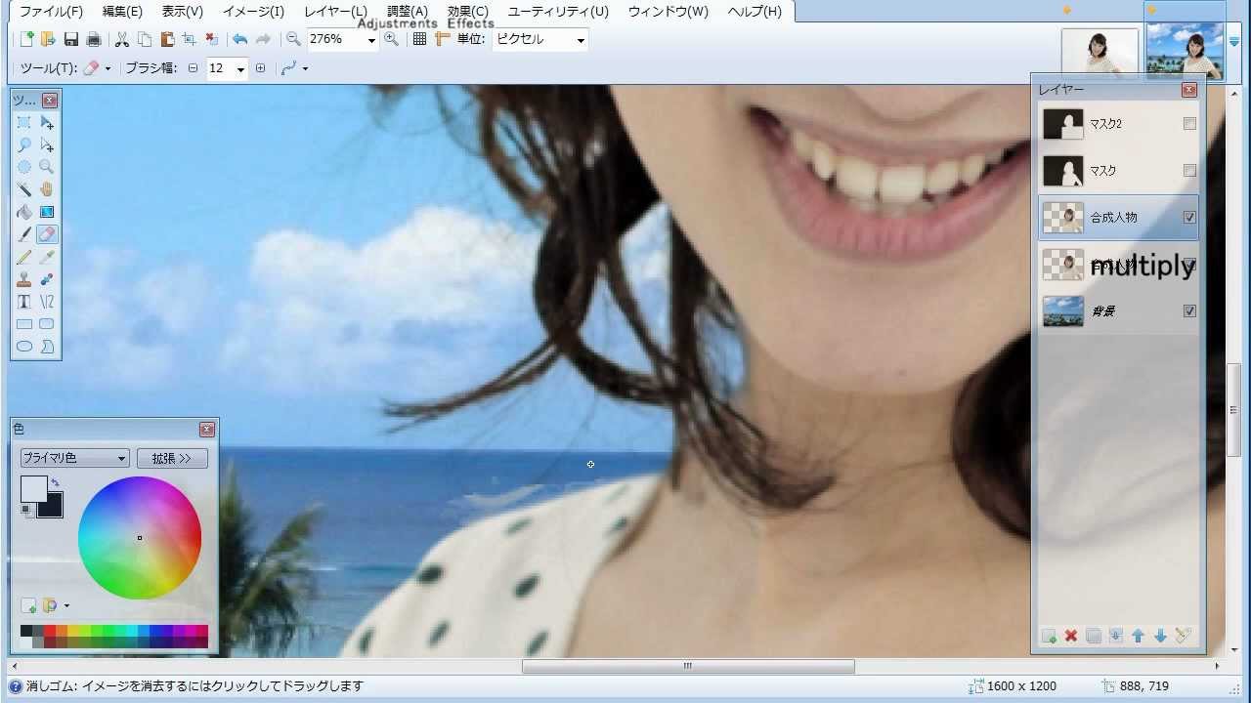The image size is (1251, 703).
Task: Open the 調整(A) adjustments menu
Action: [408, 12]
